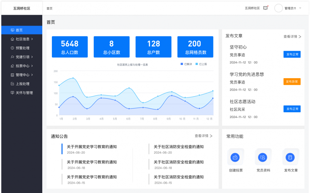Open the 管理员11 account dropdown arrow
The width and height of the screenshot is (310, 193).
point(300,8)
